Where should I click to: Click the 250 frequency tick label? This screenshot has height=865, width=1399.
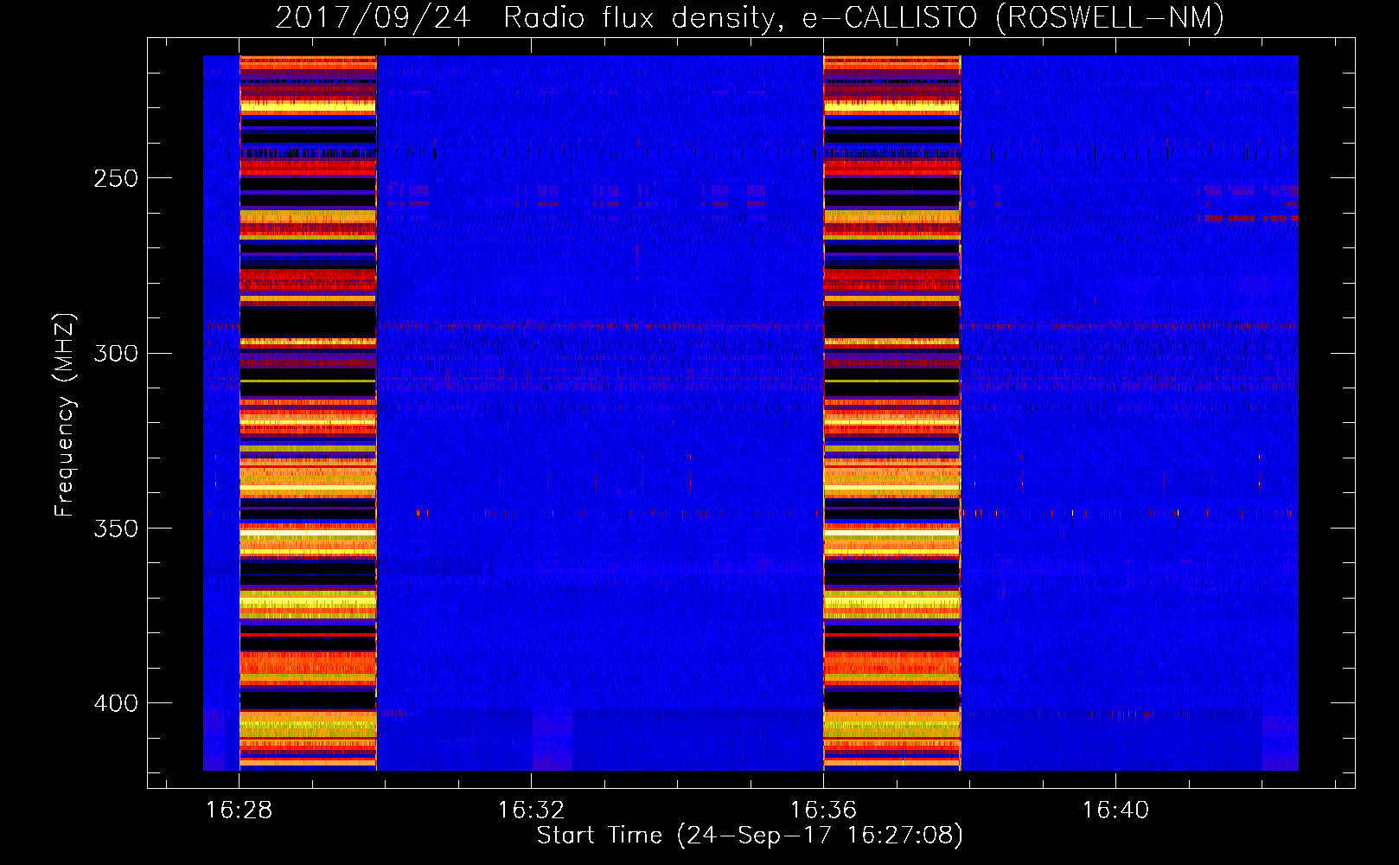(116, 179)
